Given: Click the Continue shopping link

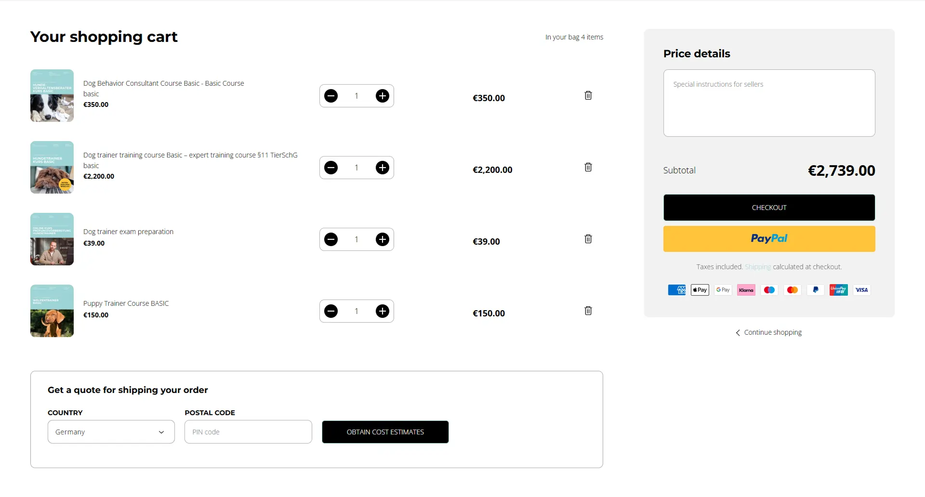Looking at the screenshot, I should coord(772,332).
